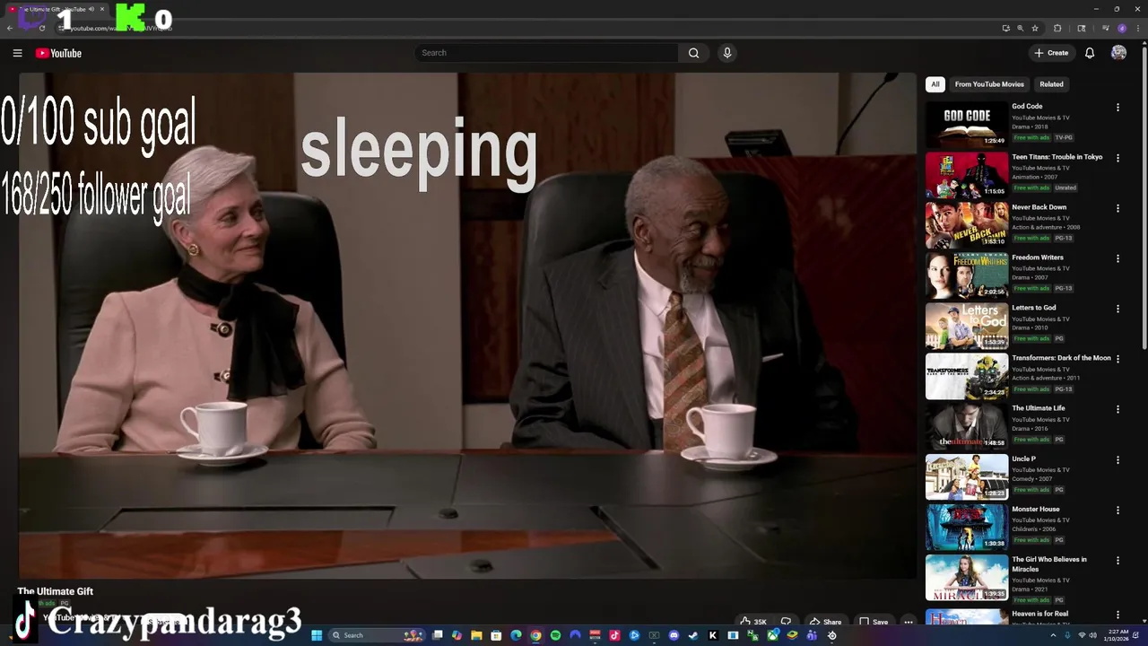Open the Freedom Writers thumbnail
Image resolution: width=1148 pixels, height=646 pixels.
point(967,275)
